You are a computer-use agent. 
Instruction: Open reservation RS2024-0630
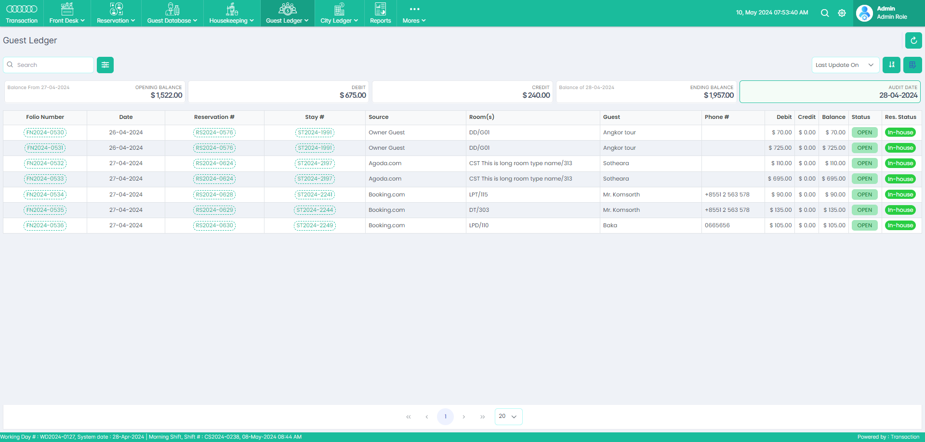coord(214,225)
